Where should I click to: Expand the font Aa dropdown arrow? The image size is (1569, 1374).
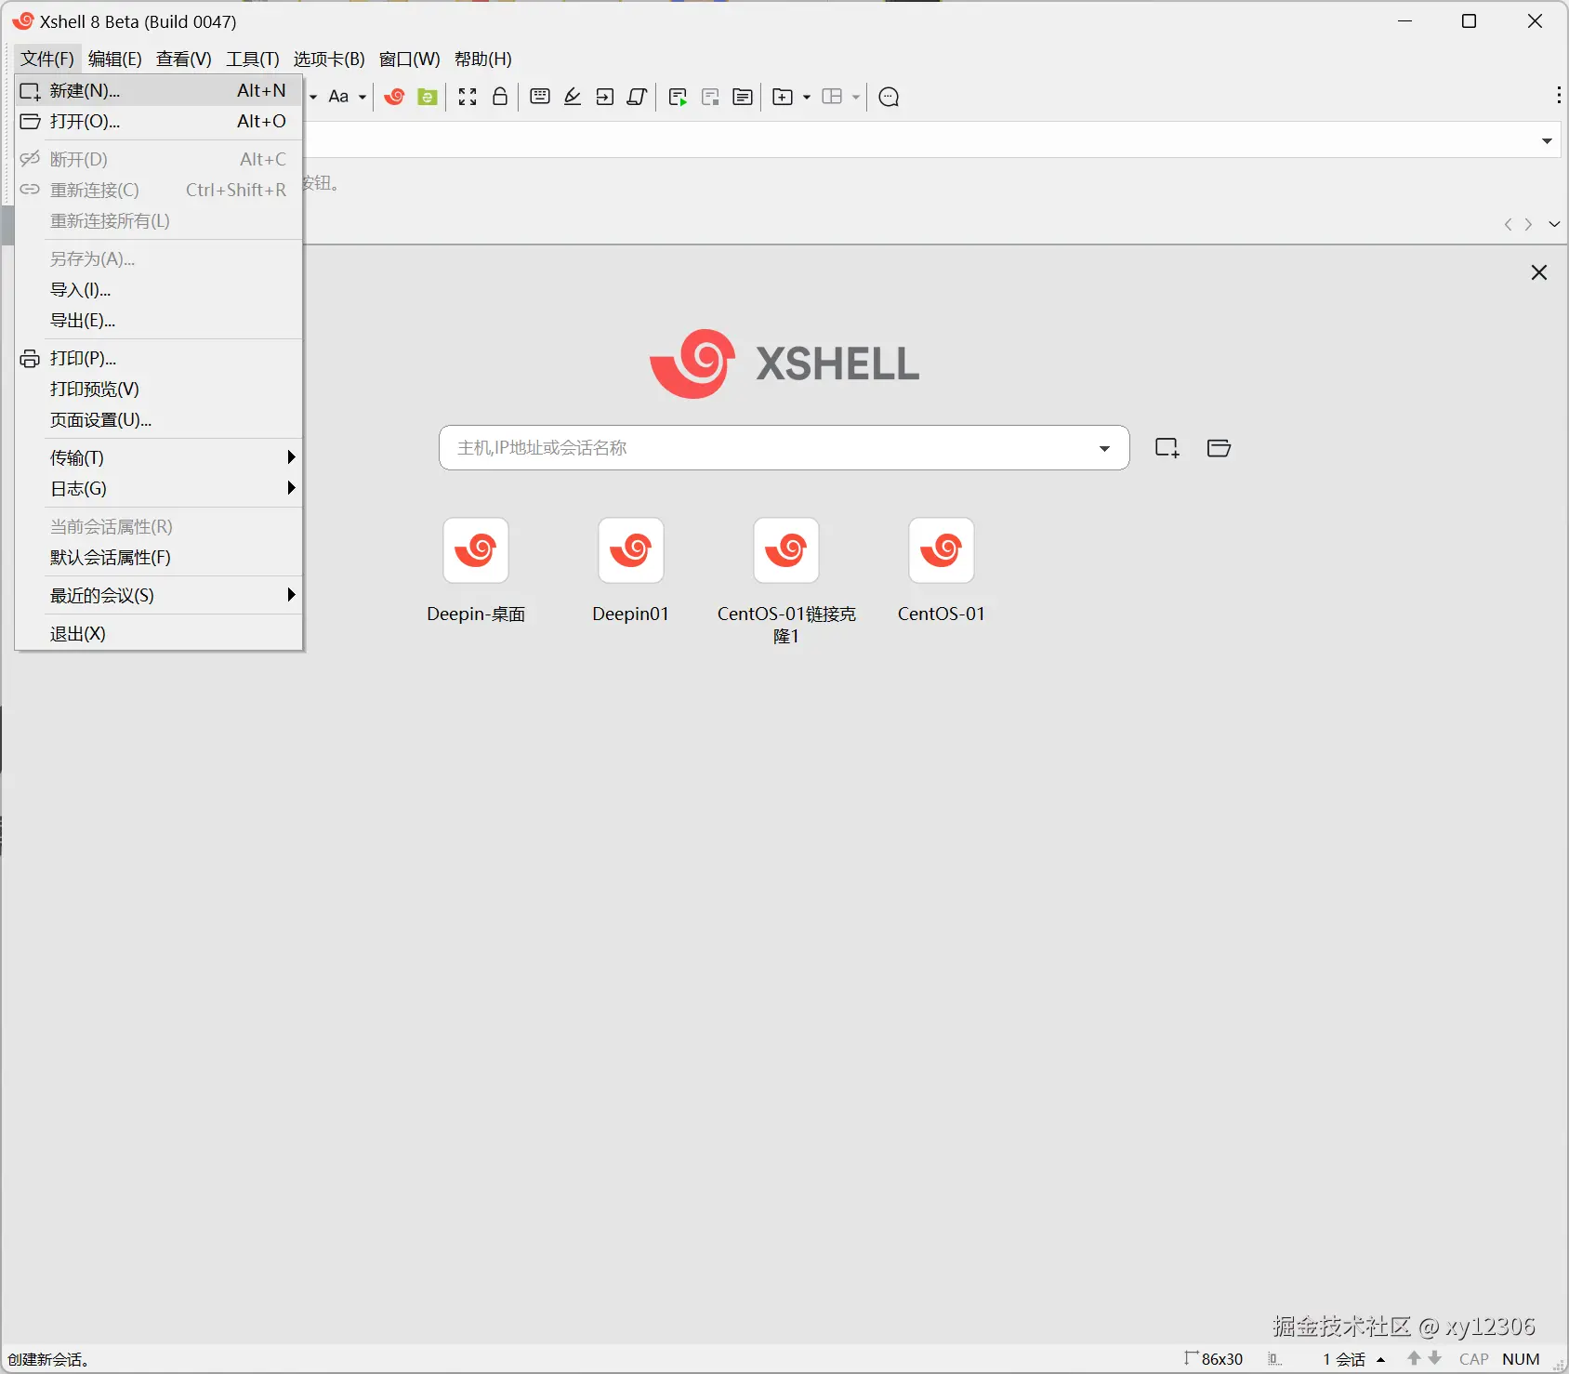point(363,97)
